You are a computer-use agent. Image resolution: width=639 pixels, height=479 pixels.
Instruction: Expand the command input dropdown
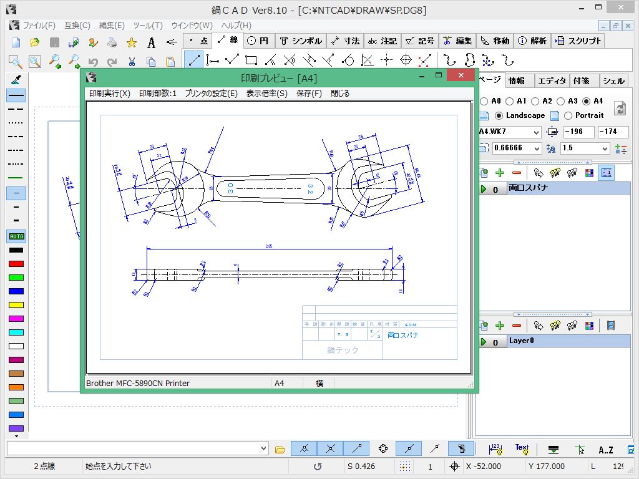pos(264,448)
